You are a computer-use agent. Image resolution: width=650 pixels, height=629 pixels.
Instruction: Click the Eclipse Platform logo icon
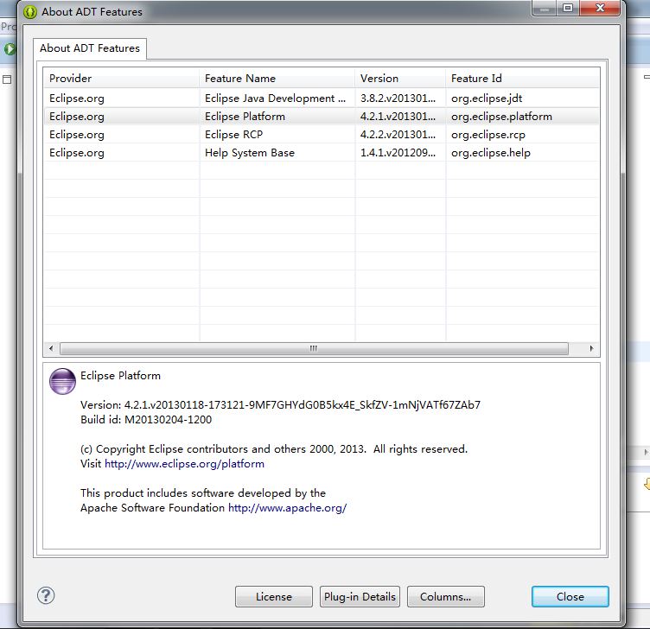[62, 381]
